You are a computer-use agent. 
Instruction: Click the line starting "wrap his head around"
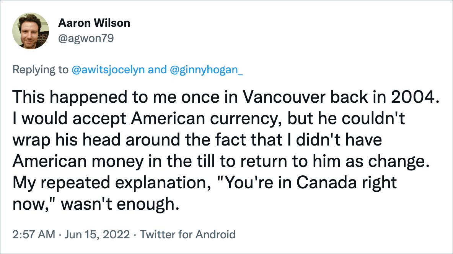197,140
